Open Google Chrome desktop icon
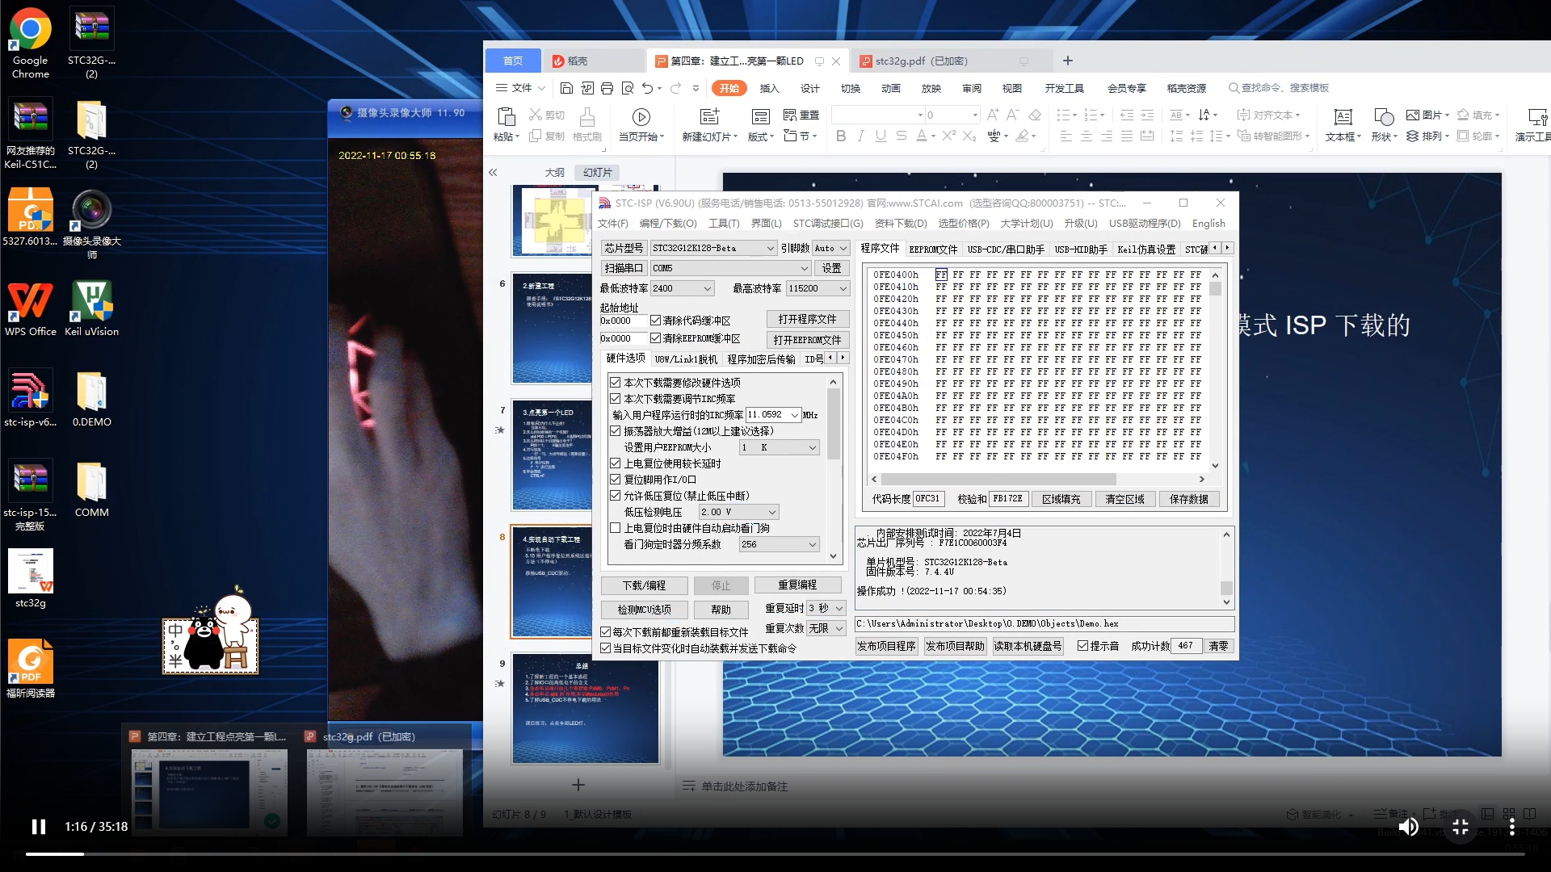 coord(31,44)
